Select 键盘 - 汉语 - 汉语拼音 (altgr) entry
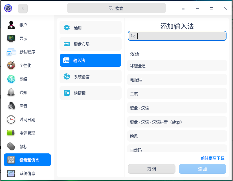Image resolution: width=233 pixels, height=181 pixels. (177, 122)
